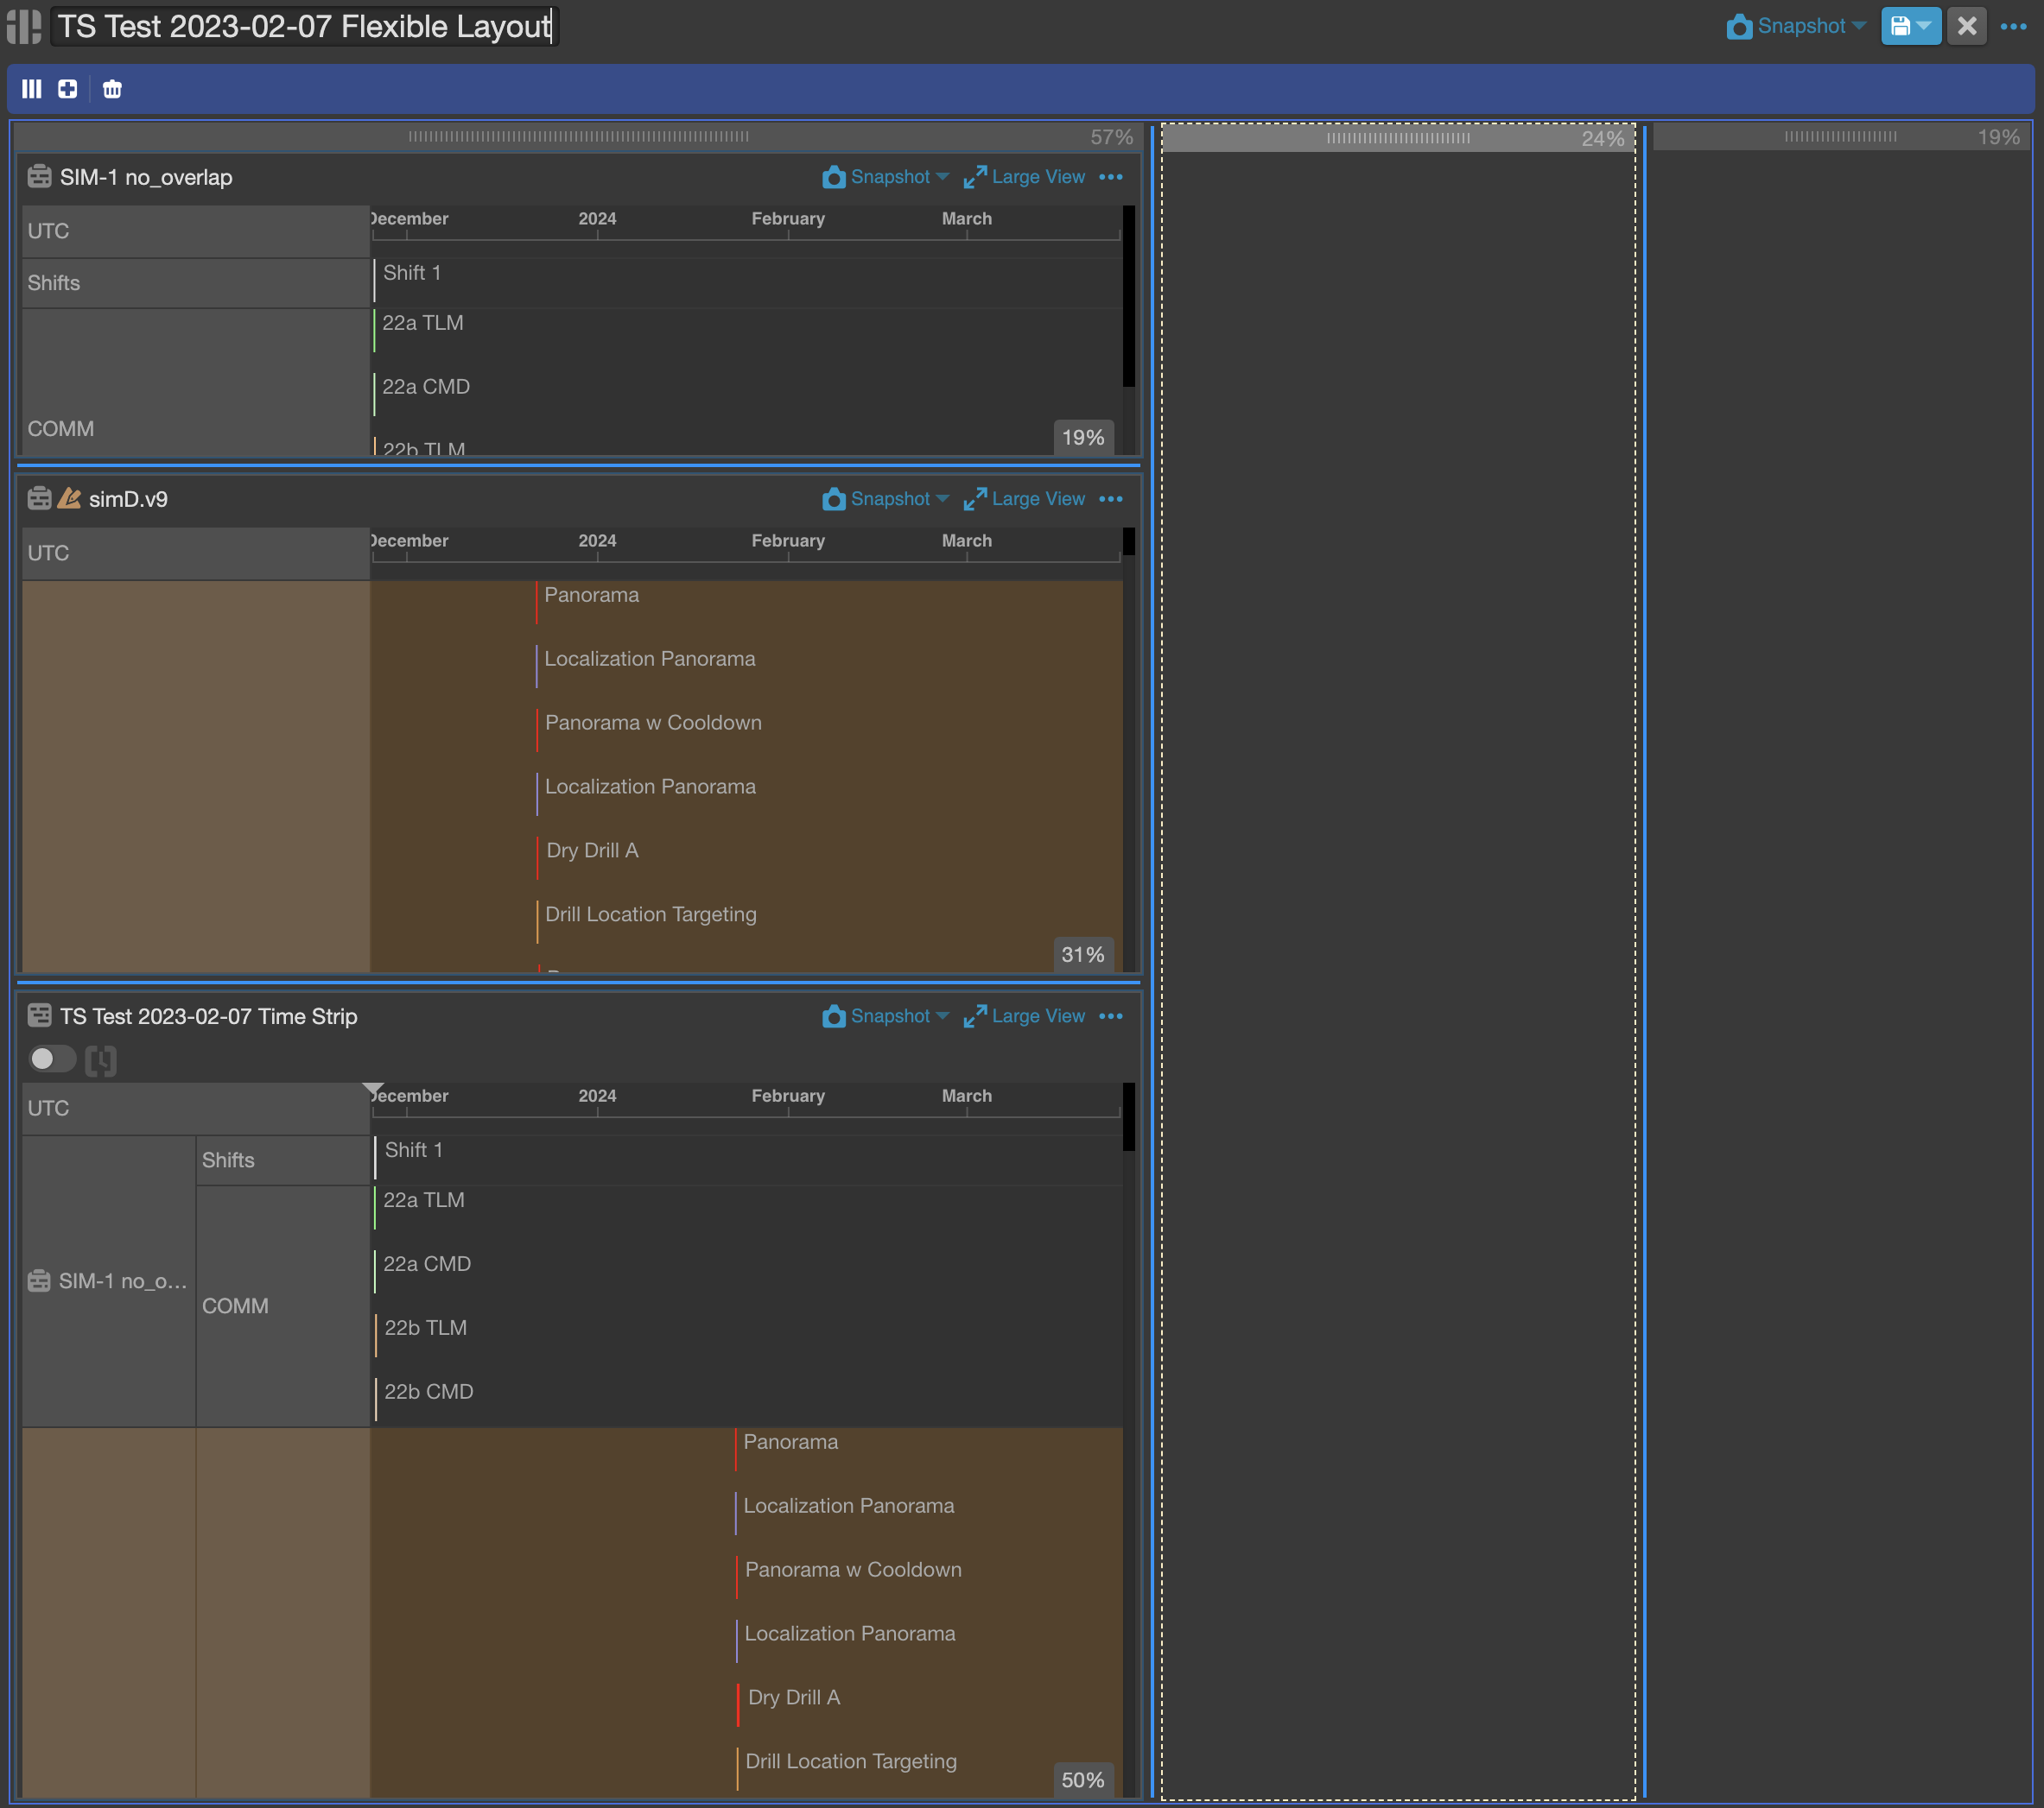This screenshot has width=2044, height=1808.
Task: Open the save button's dropdown arrow
Action: pyautogui.click(x=1924, y=26)
